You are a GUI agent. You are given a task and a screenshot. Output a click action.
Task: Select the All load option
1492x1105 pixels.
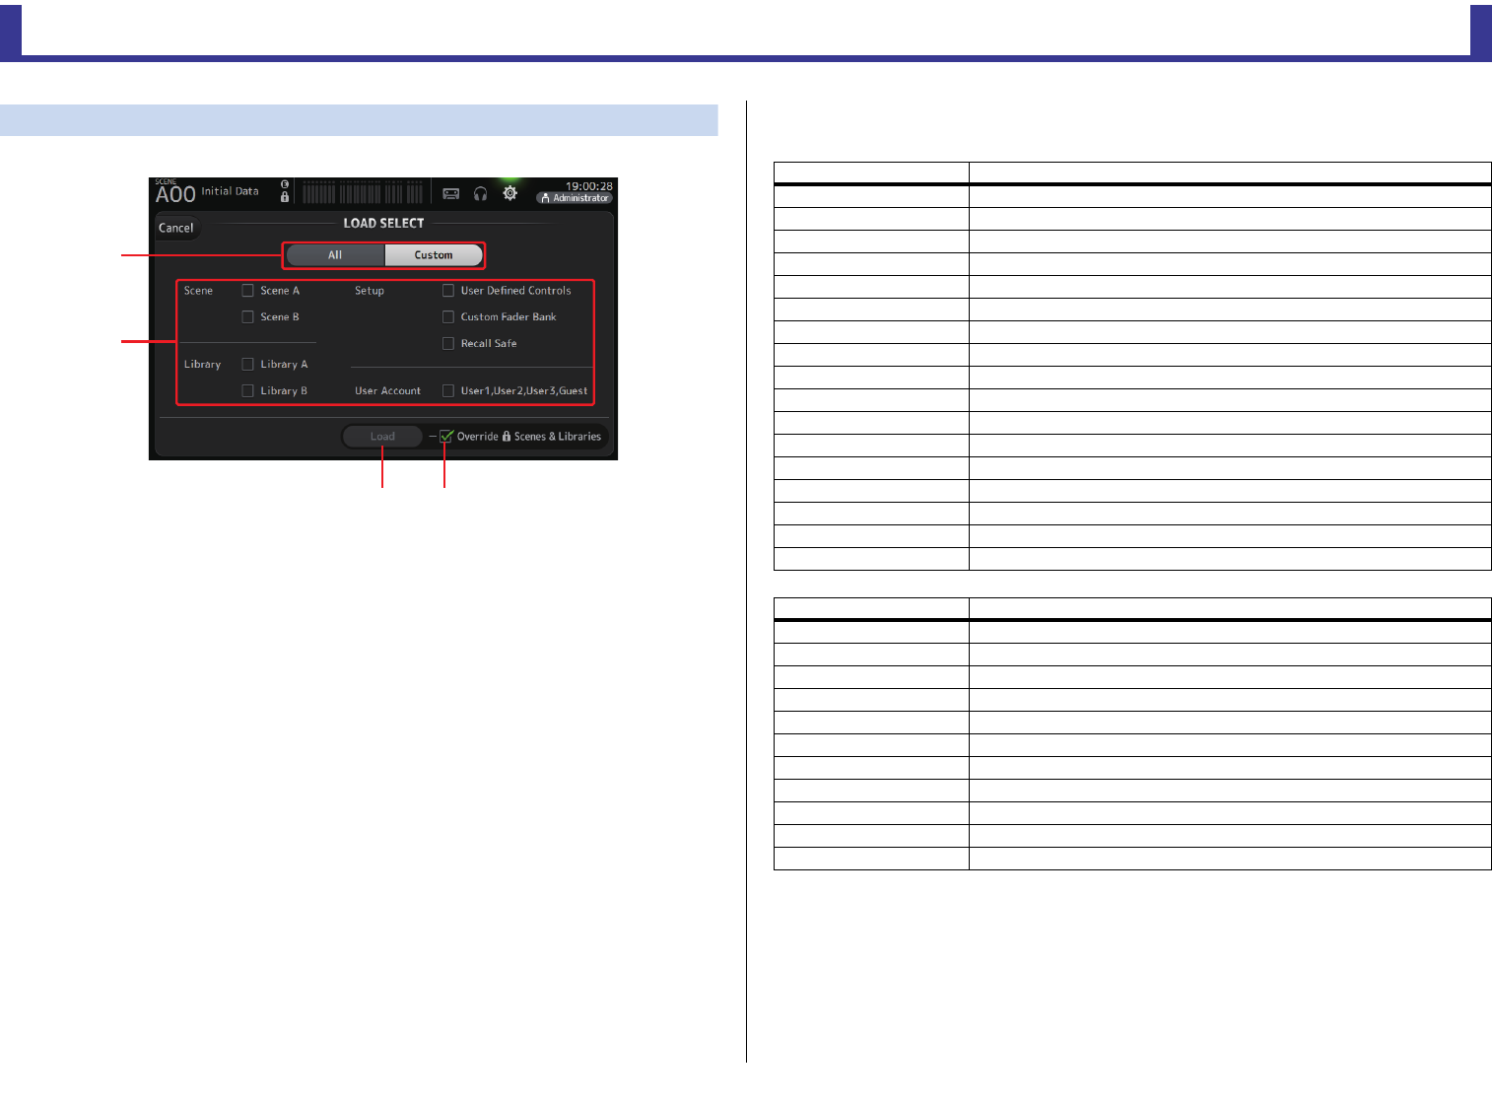pyautogui.click(x=335, y=255)
